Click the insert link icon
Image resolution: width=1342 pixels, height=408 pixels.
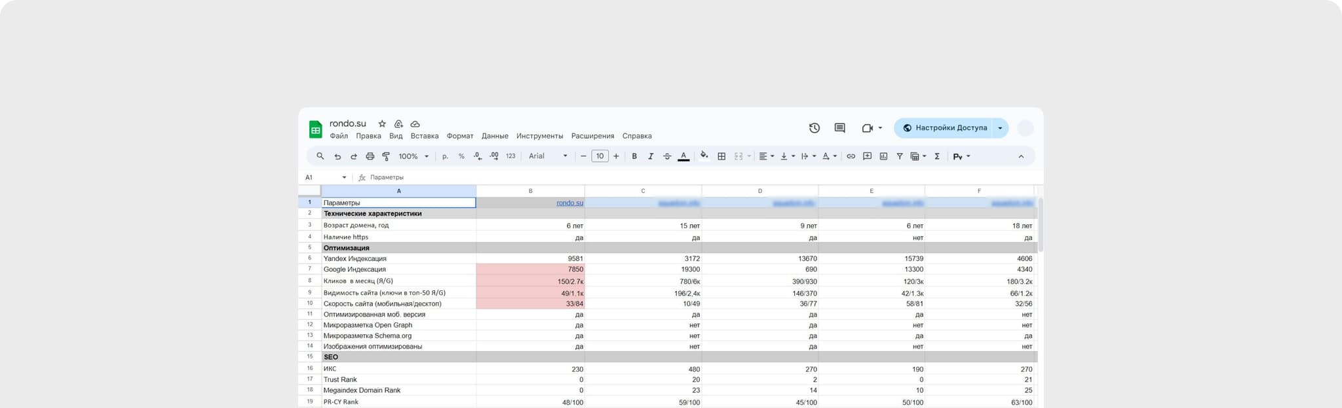[851, 156]
